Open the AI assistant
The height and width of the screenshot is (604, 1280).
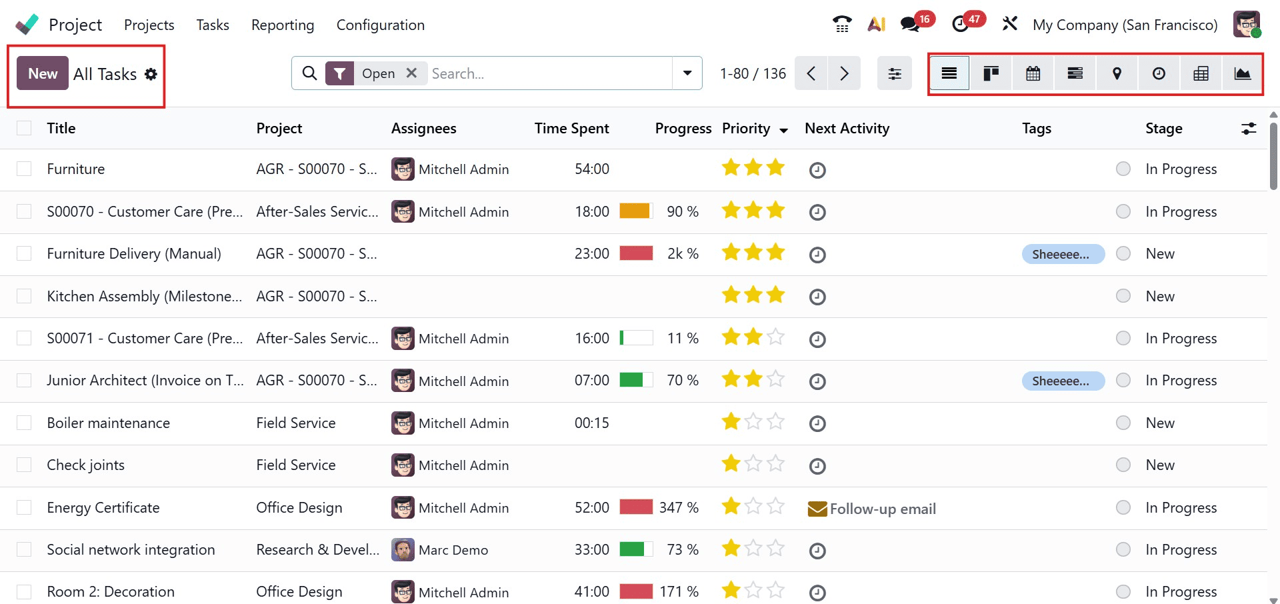(876, 24)
